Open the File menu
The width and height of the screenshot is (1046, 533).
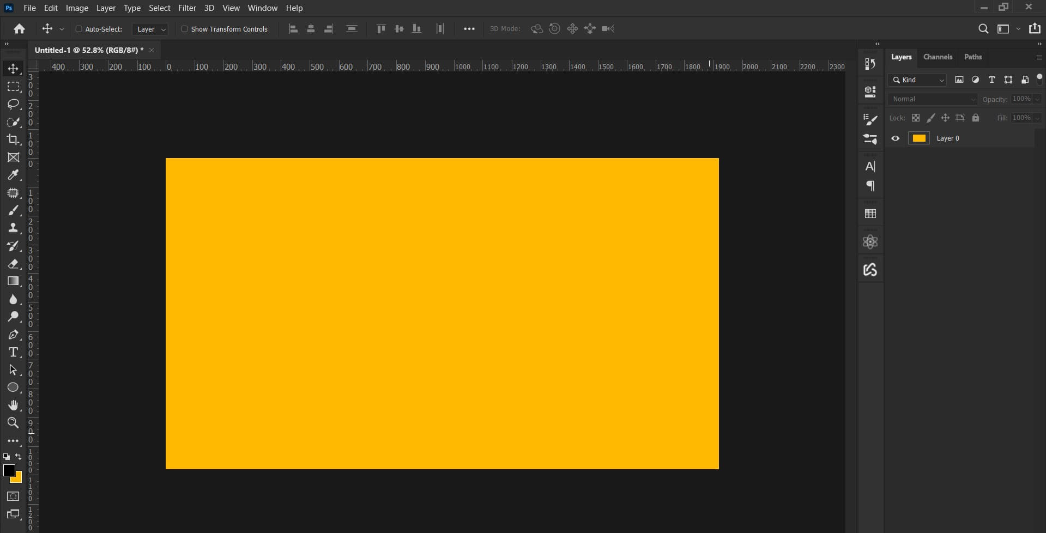pos(29,8)
